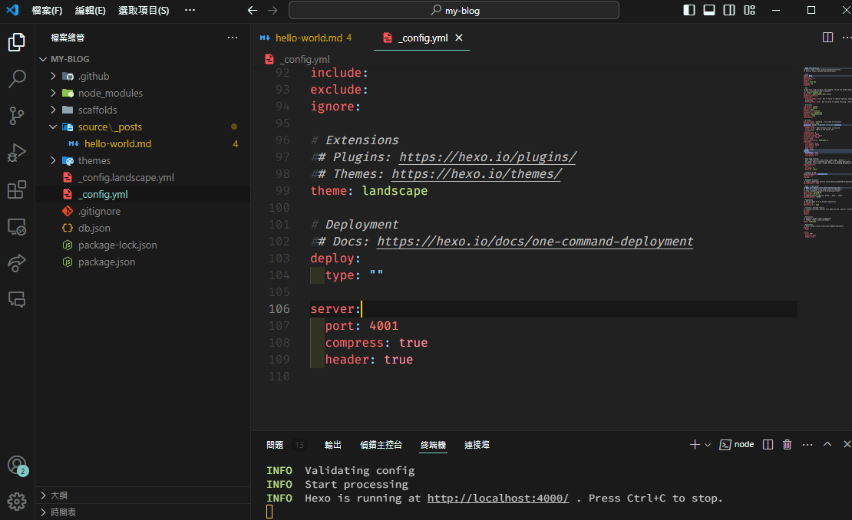Image resolution: width=852 pixels, height=520 pixels.
Task: Open Explorer views and more actions ellipsis
Action: point(233,38)
